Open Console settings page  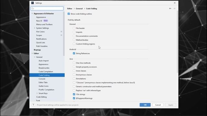click(42, 79)
